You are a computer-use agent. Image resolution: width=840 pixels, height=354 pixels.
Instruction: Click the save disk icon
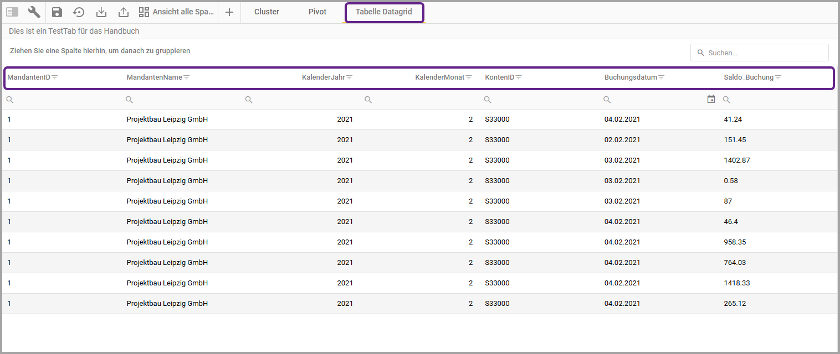[57, 12]
